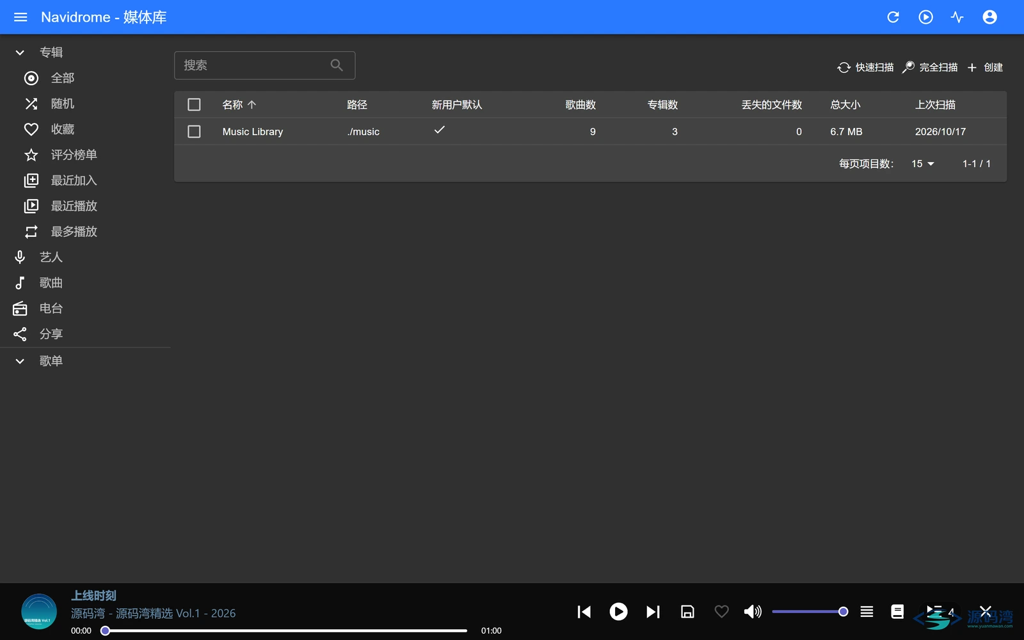
Task: Click the 完全扫描 button
Action: tap(930, 67)
